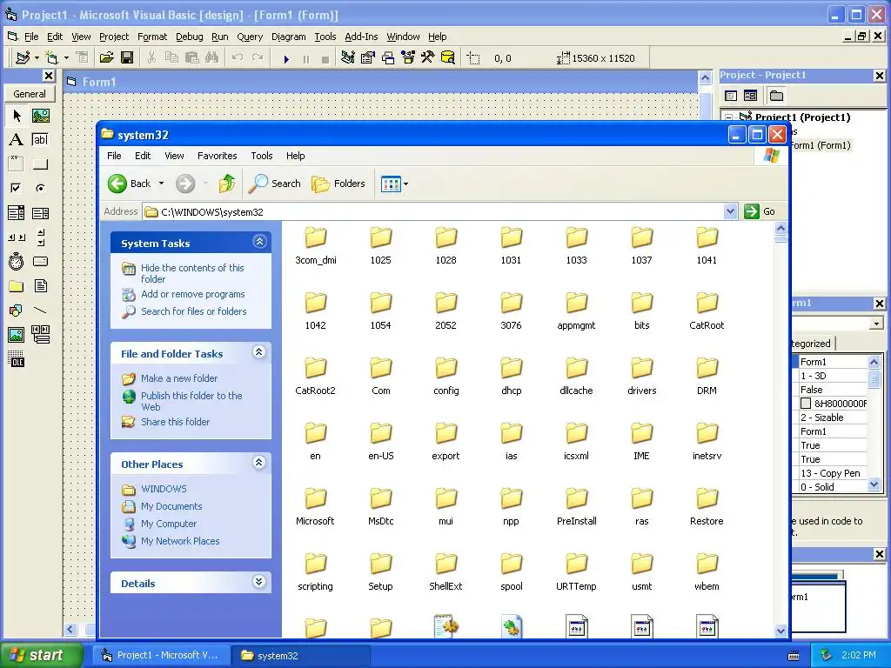
Task: Show the Toolbox using the toolbar icon
Action: pyautogui.click(x=428, y=58)
